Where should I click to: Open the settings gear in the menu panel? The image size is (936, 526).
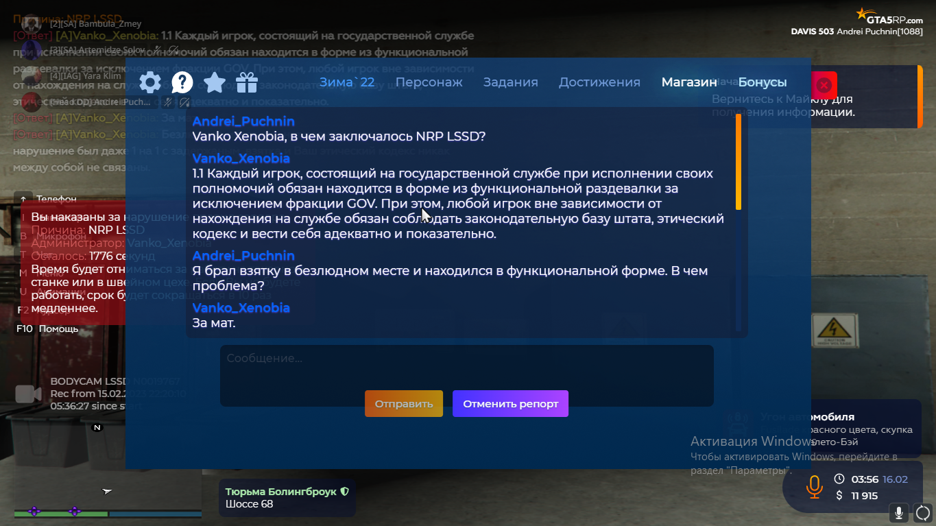[x=150, y=82]
